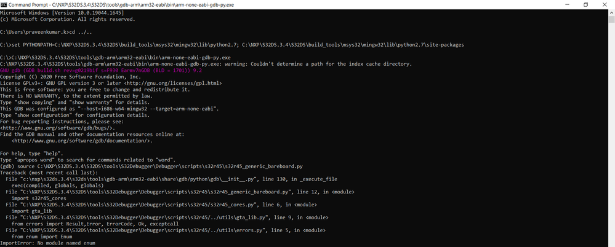This screenshot has height=247, width=615.
Task: Click the scrollbar up arrow
Action: click(611, 11)
